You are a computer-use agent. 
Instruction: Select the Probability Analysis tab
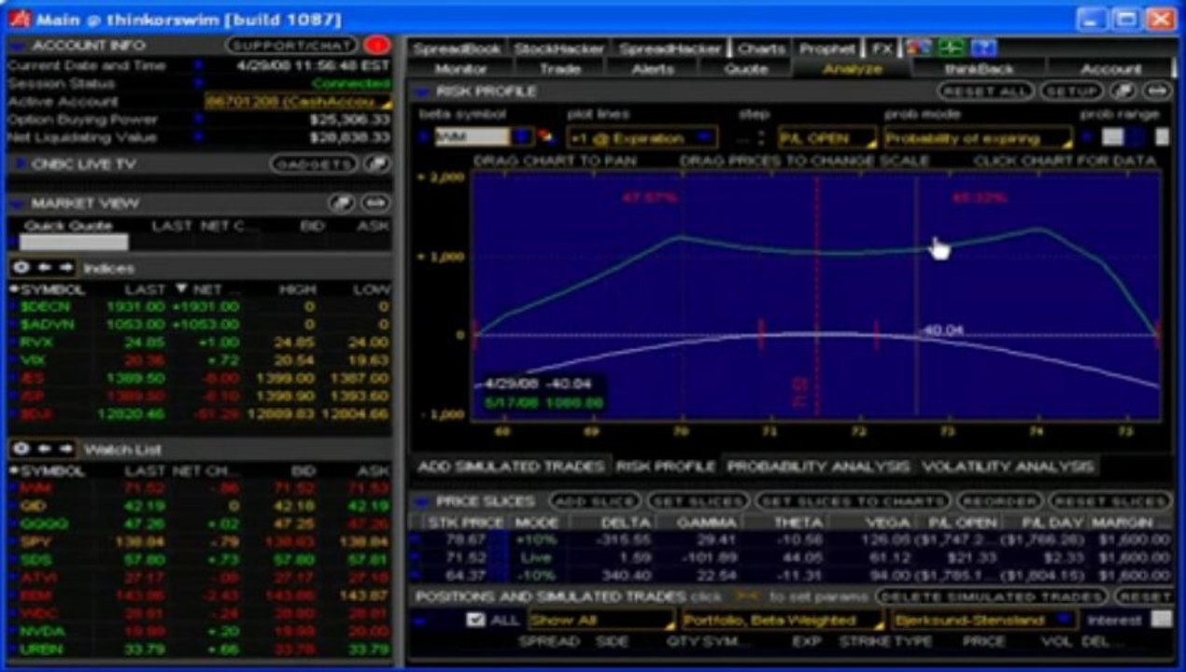point(818,466)
